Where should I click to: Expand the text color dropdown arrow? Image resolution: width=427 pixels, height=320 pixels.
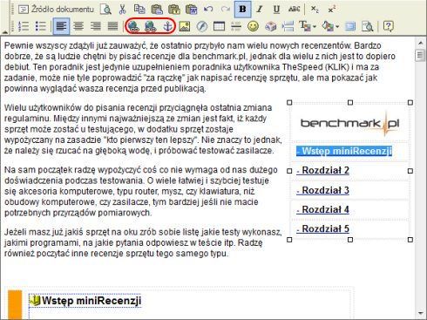click(x=315, y=26)
